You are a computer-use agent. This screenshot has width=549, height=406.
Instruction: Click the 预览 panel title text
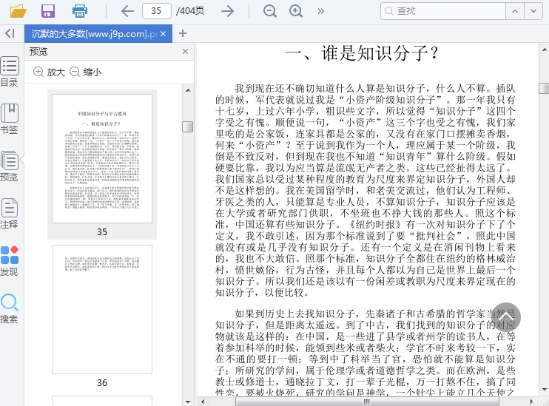(x=38, y=52)
